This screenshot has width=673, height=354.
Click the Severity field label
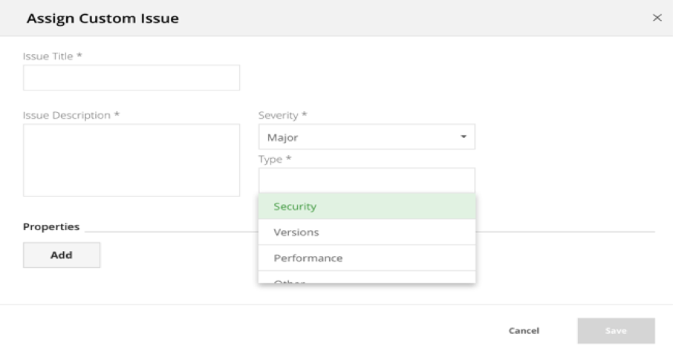282,115
